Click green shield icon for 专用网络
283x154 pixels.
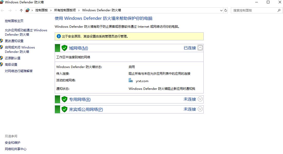[64, 99]
